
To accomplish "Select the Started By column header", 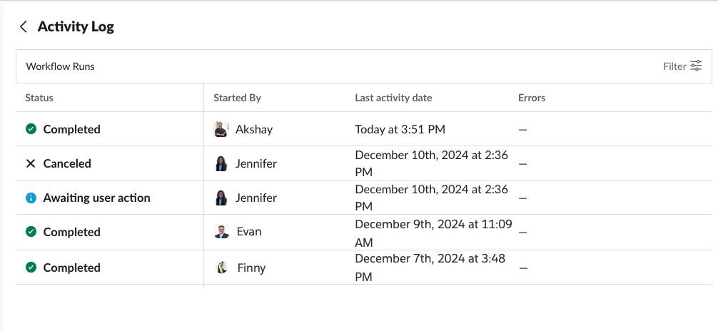I will click(237, 98).
